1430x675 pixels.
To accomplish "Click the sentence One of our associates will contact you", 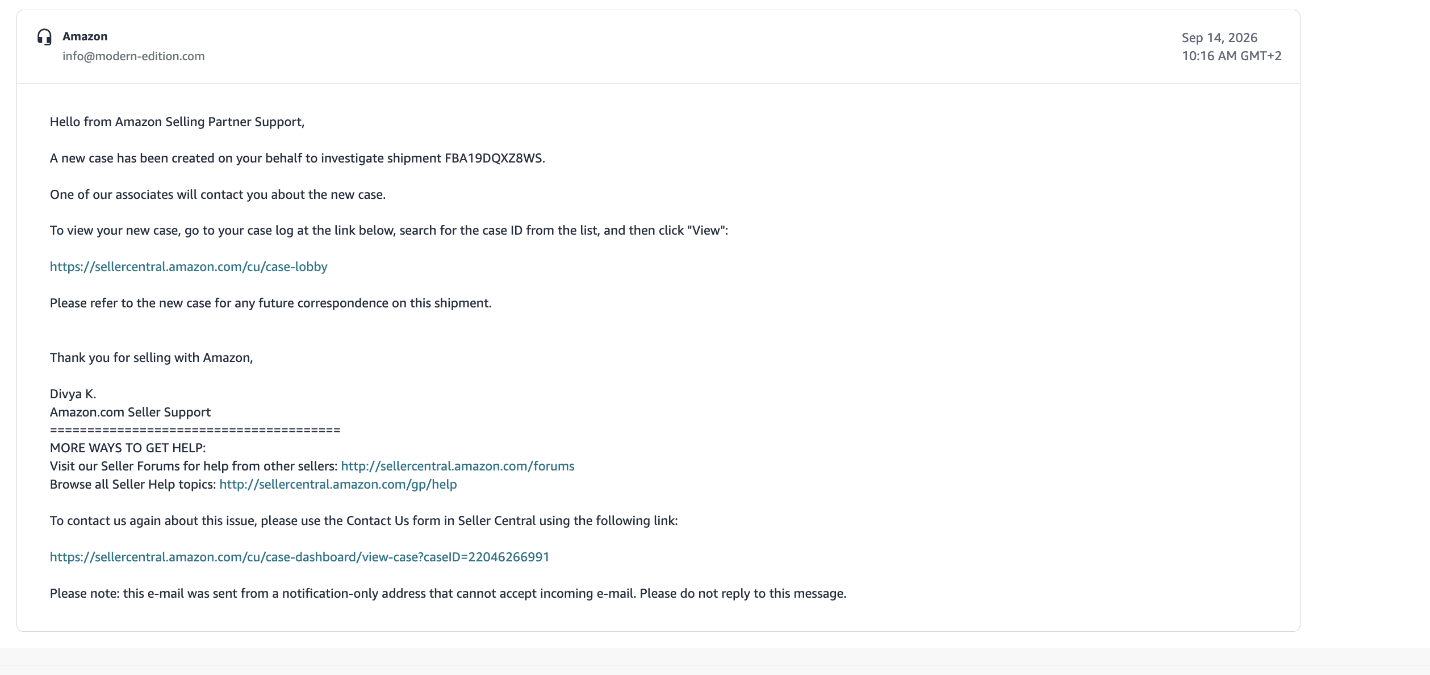I will pyautogui.click(x=218, y=194).
